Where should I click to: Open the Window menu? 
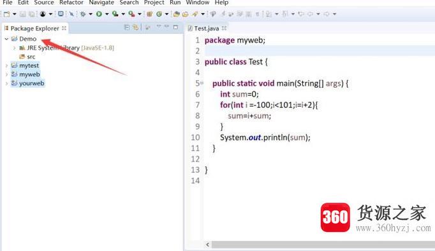198,3
